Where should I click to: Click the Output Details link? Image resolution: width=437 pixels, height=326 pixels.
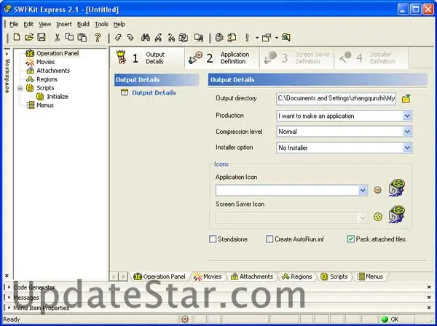(154, 92)
